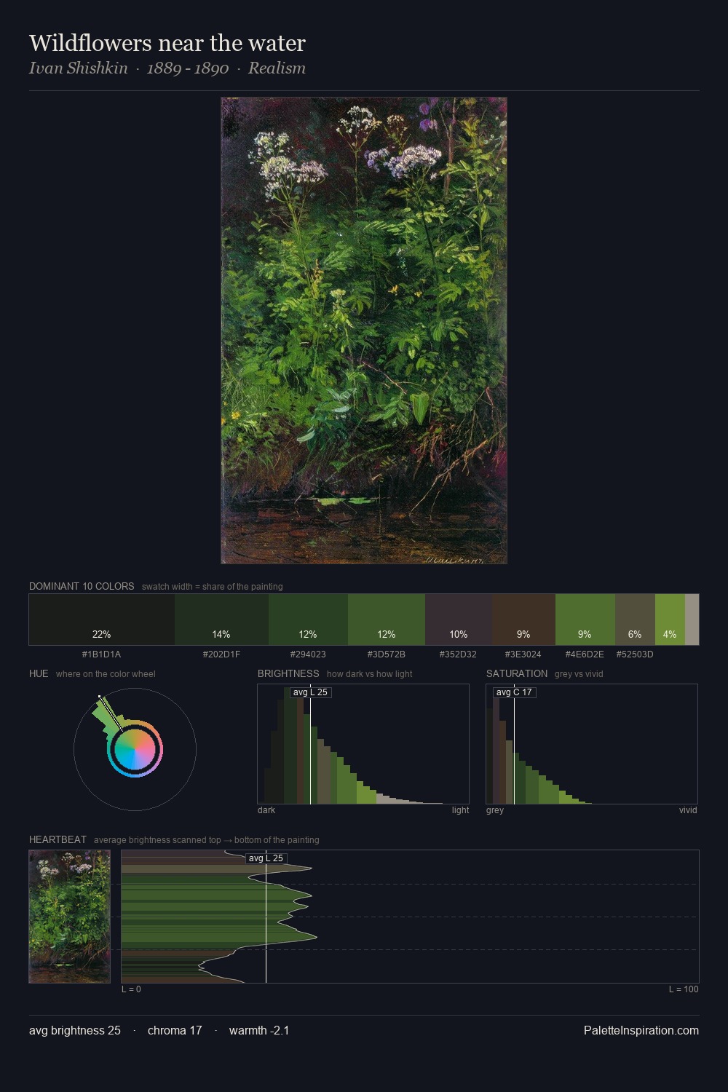Select the #202D1F 14% color swatch
The image size is (728, 1092).
coord(221,620)
